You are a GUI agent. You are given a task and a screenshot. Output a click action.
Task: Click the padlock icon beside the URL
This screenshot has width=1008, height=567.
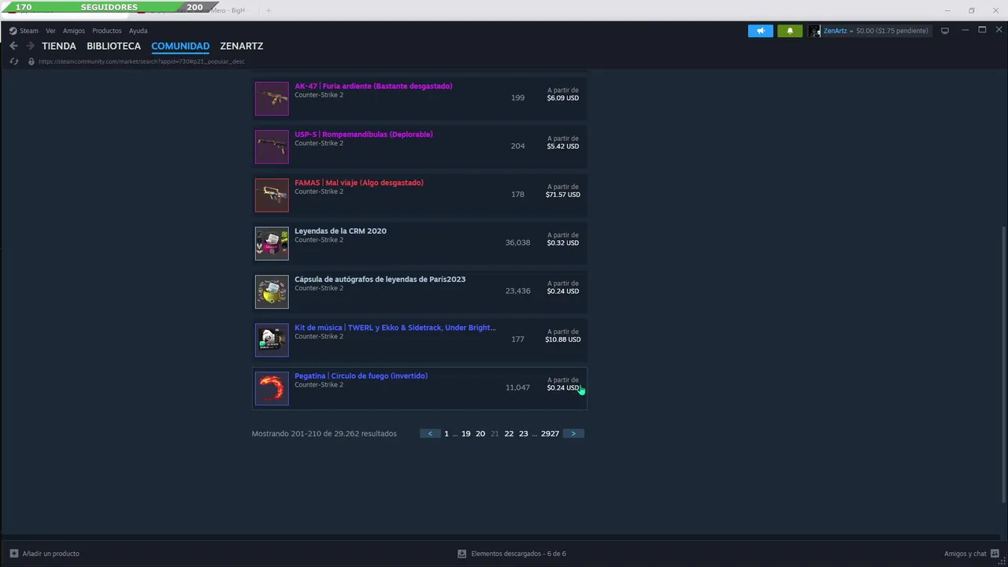pyautogui.click(x=31, y=61)
